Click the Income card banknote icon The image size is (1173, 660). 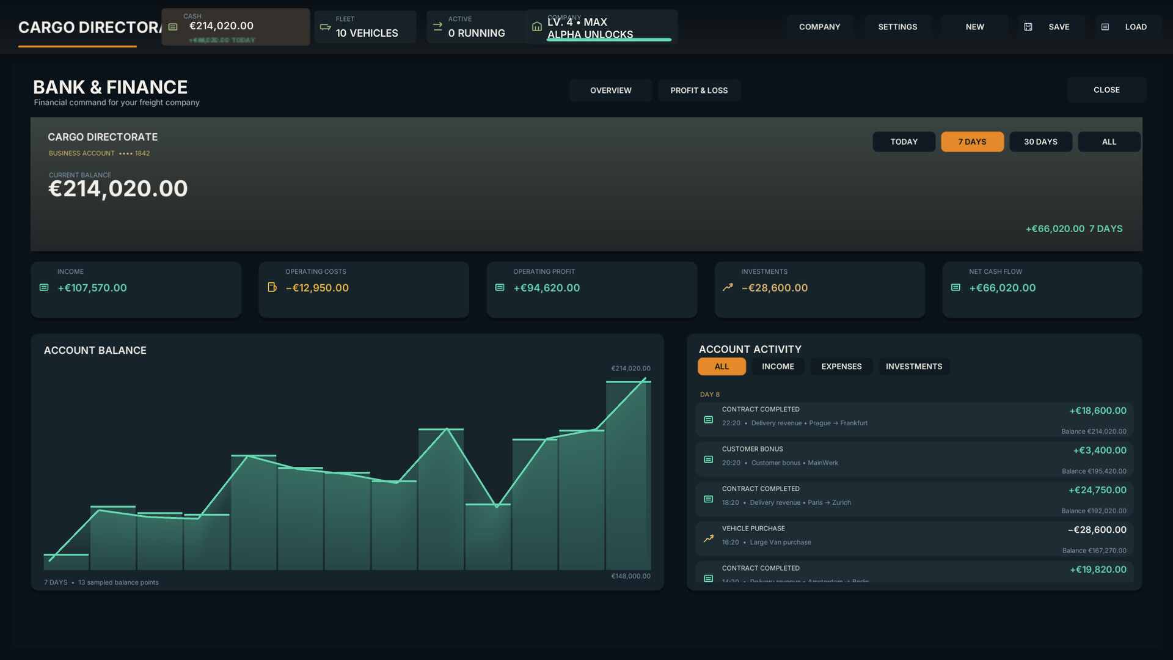[x=44, y=287]
